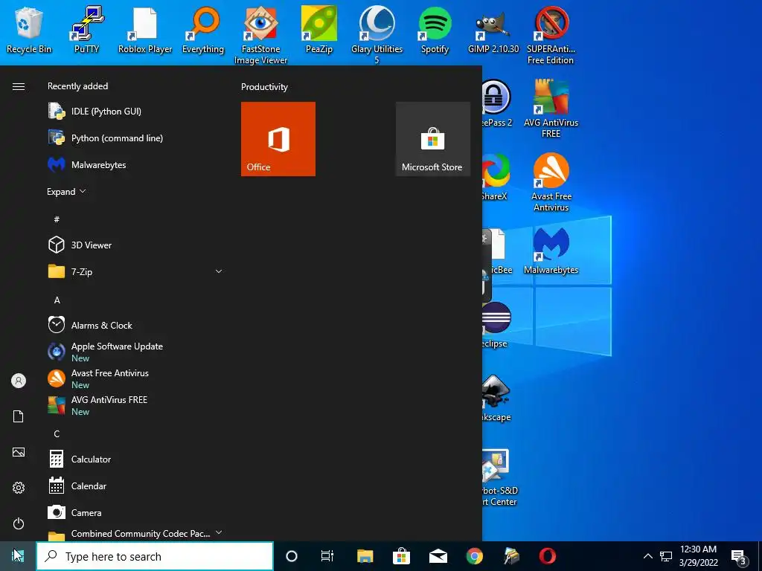Click the Productivity group heading
Image resolution: width=762 pixels, height=571 pixels.
264,87
